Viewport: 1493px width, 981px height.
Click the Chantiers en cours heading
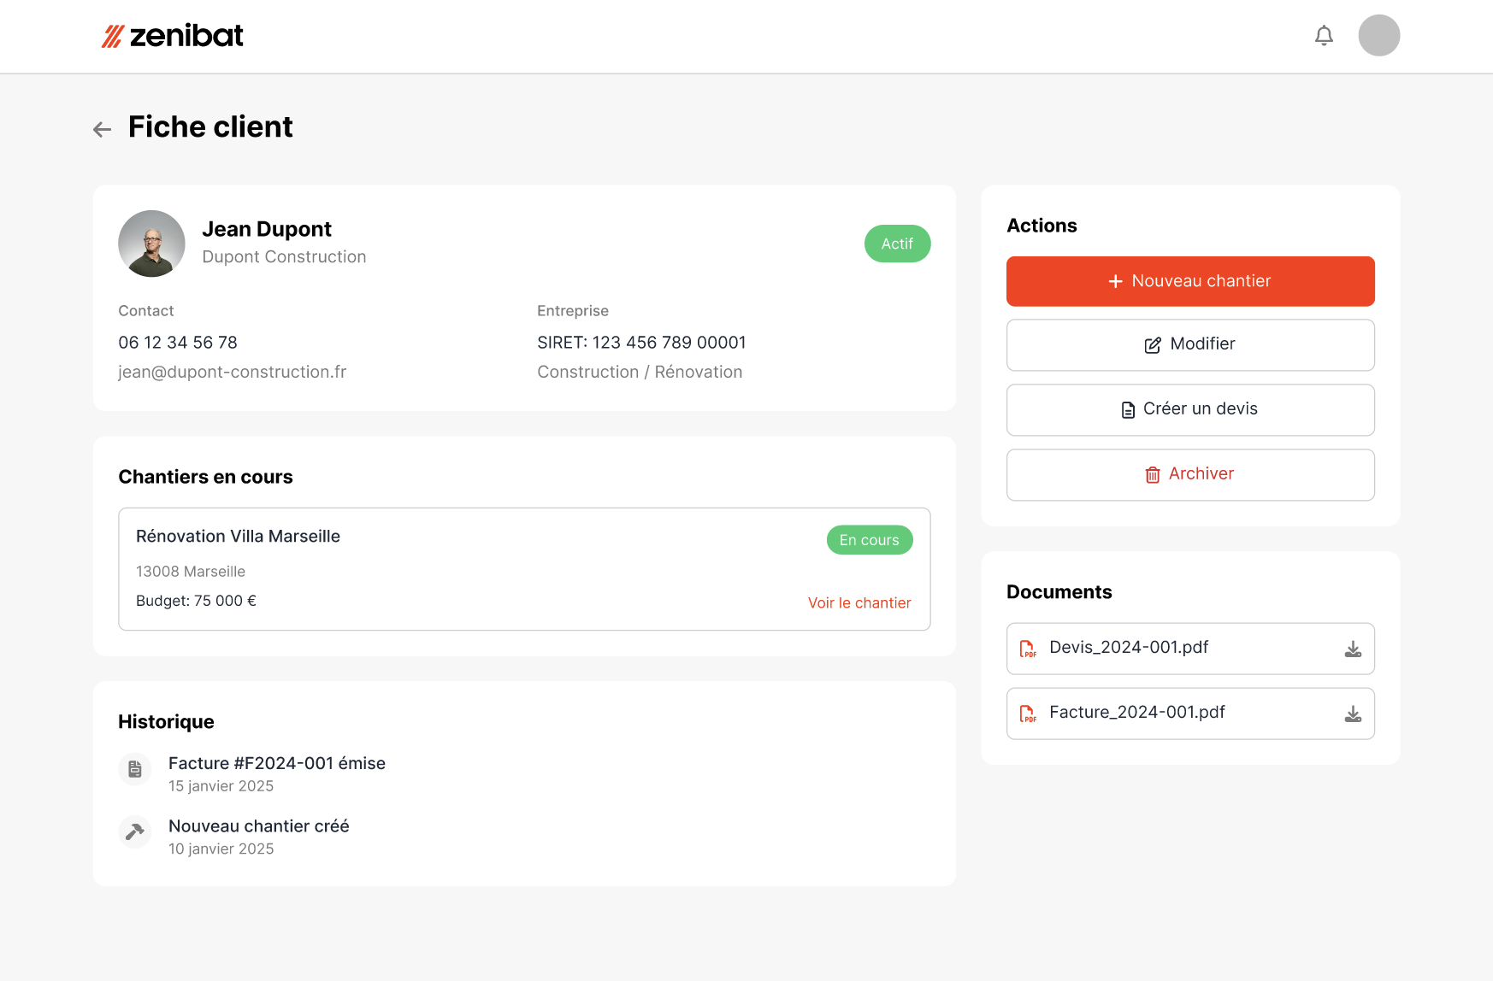click(205, 477)
